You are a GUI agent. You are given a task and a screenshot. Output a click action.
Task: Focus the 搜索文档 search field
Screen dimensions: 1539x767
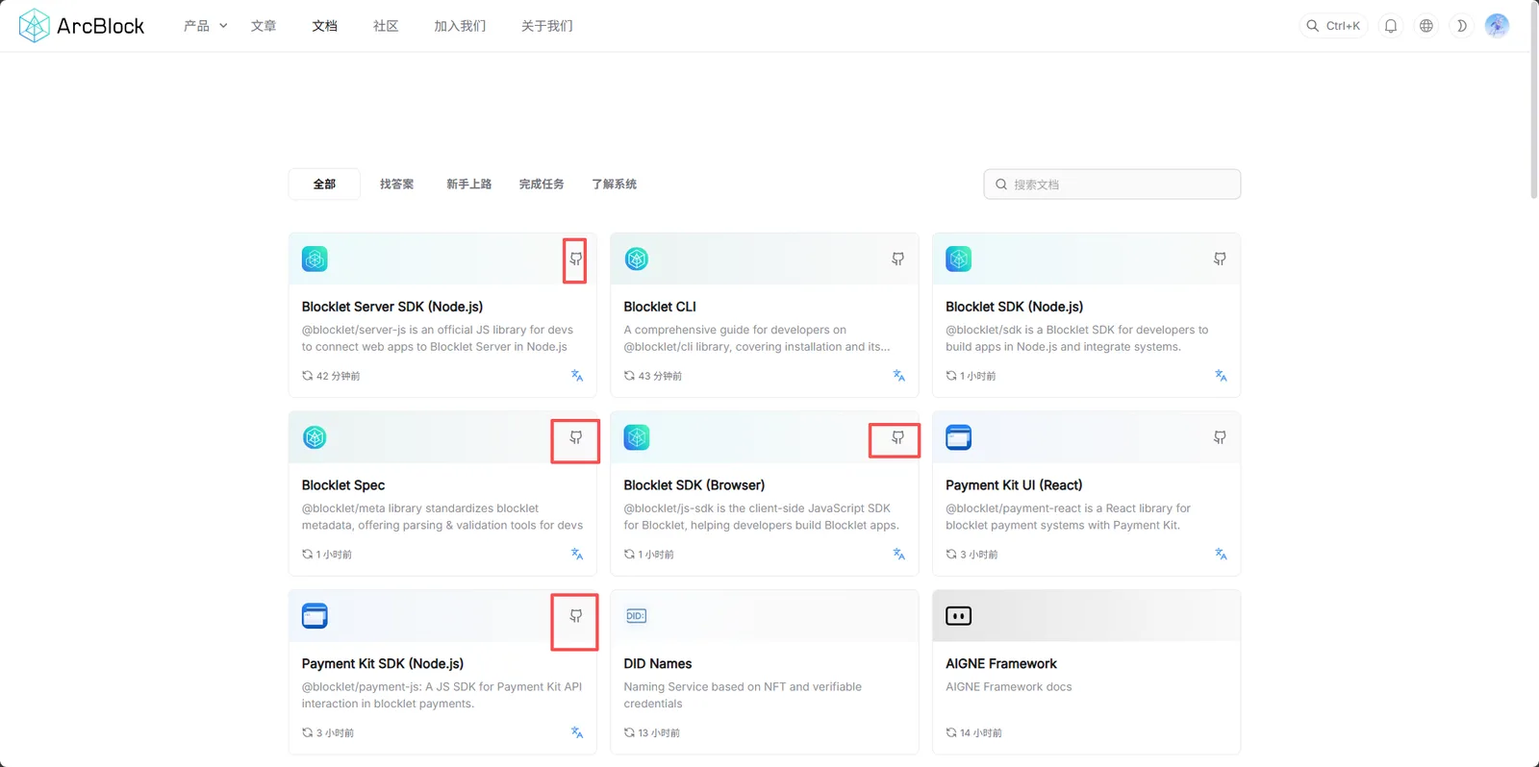pos(1112,185)
